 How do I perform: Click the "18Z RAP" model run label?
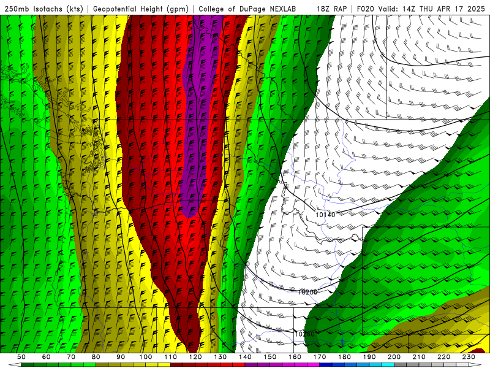[x=331, y=9]
